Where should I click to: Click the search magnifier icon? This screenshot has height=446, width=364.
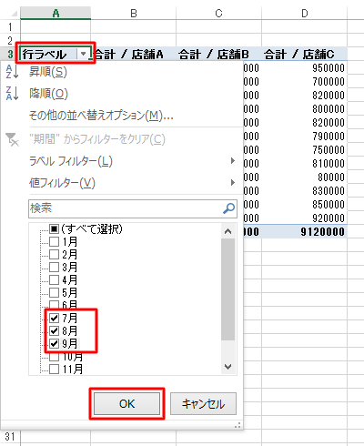(x=228, y=208)
